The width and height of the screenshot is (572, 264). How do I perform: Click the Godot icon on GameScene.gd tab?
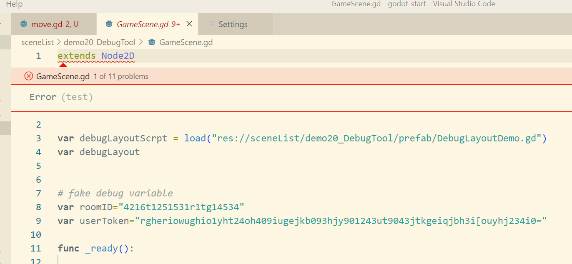109,24
